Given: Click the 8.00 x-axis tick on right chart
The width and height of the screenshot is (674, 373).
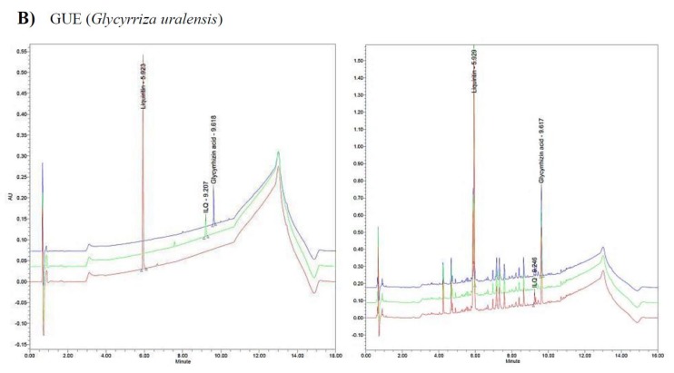Looking at the screenshot, I should 512,356.
